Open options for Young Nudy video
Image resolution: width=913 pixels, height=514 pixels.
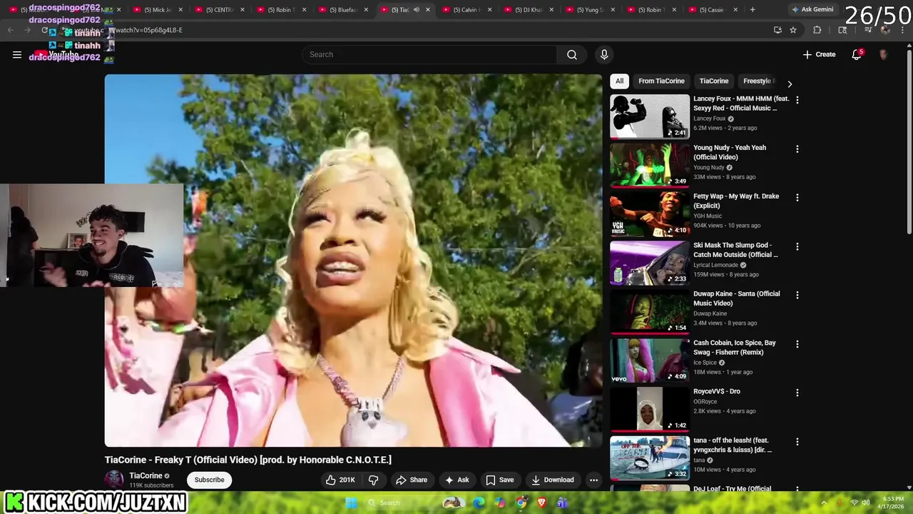tap(797, 148)
